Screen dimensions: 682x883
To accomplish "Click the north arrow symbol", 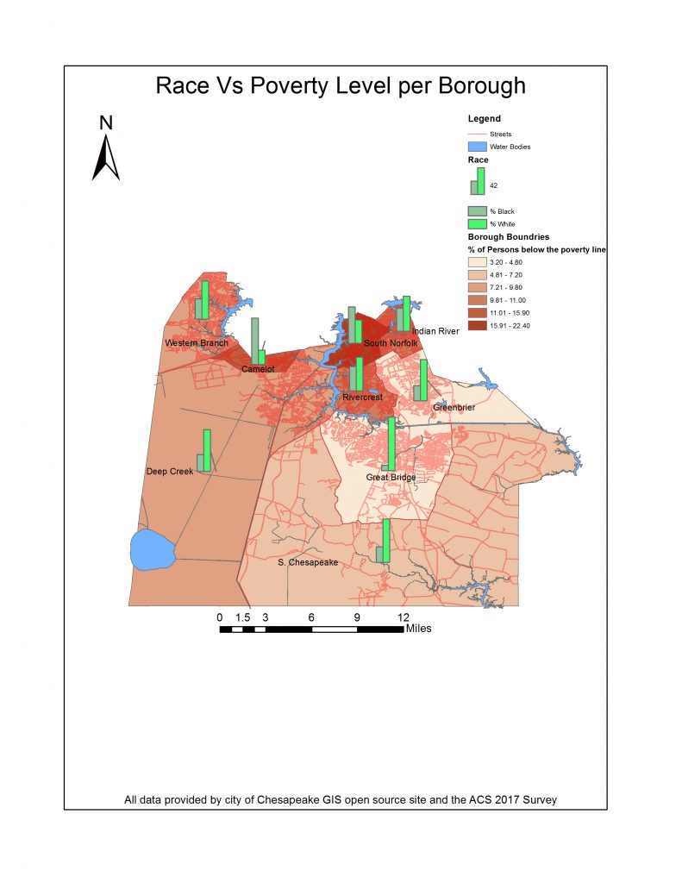I will (x=106, y=148).
